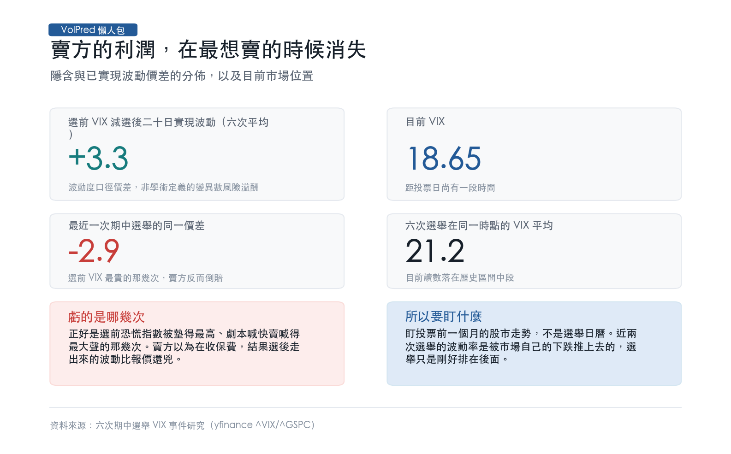Screen dimensions: 731x454
Task: Click the 21.2 average value
Action: (435, 251)
